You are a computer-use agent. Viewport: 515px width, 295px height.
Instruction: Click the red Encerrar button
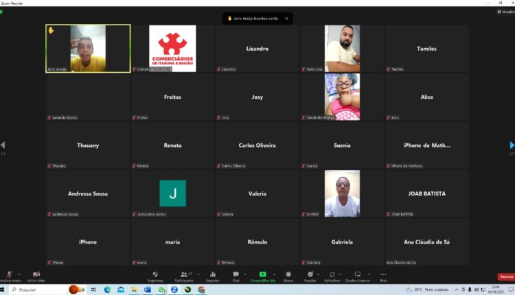(x=505, y=276)
